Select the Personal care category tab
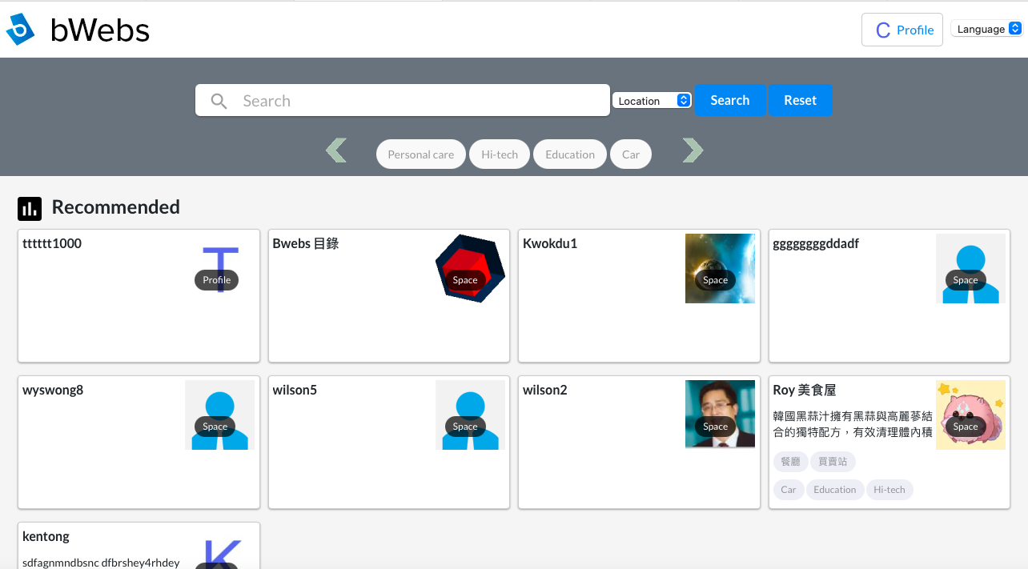Screen dimensions: 1028x569 point(420,154)
